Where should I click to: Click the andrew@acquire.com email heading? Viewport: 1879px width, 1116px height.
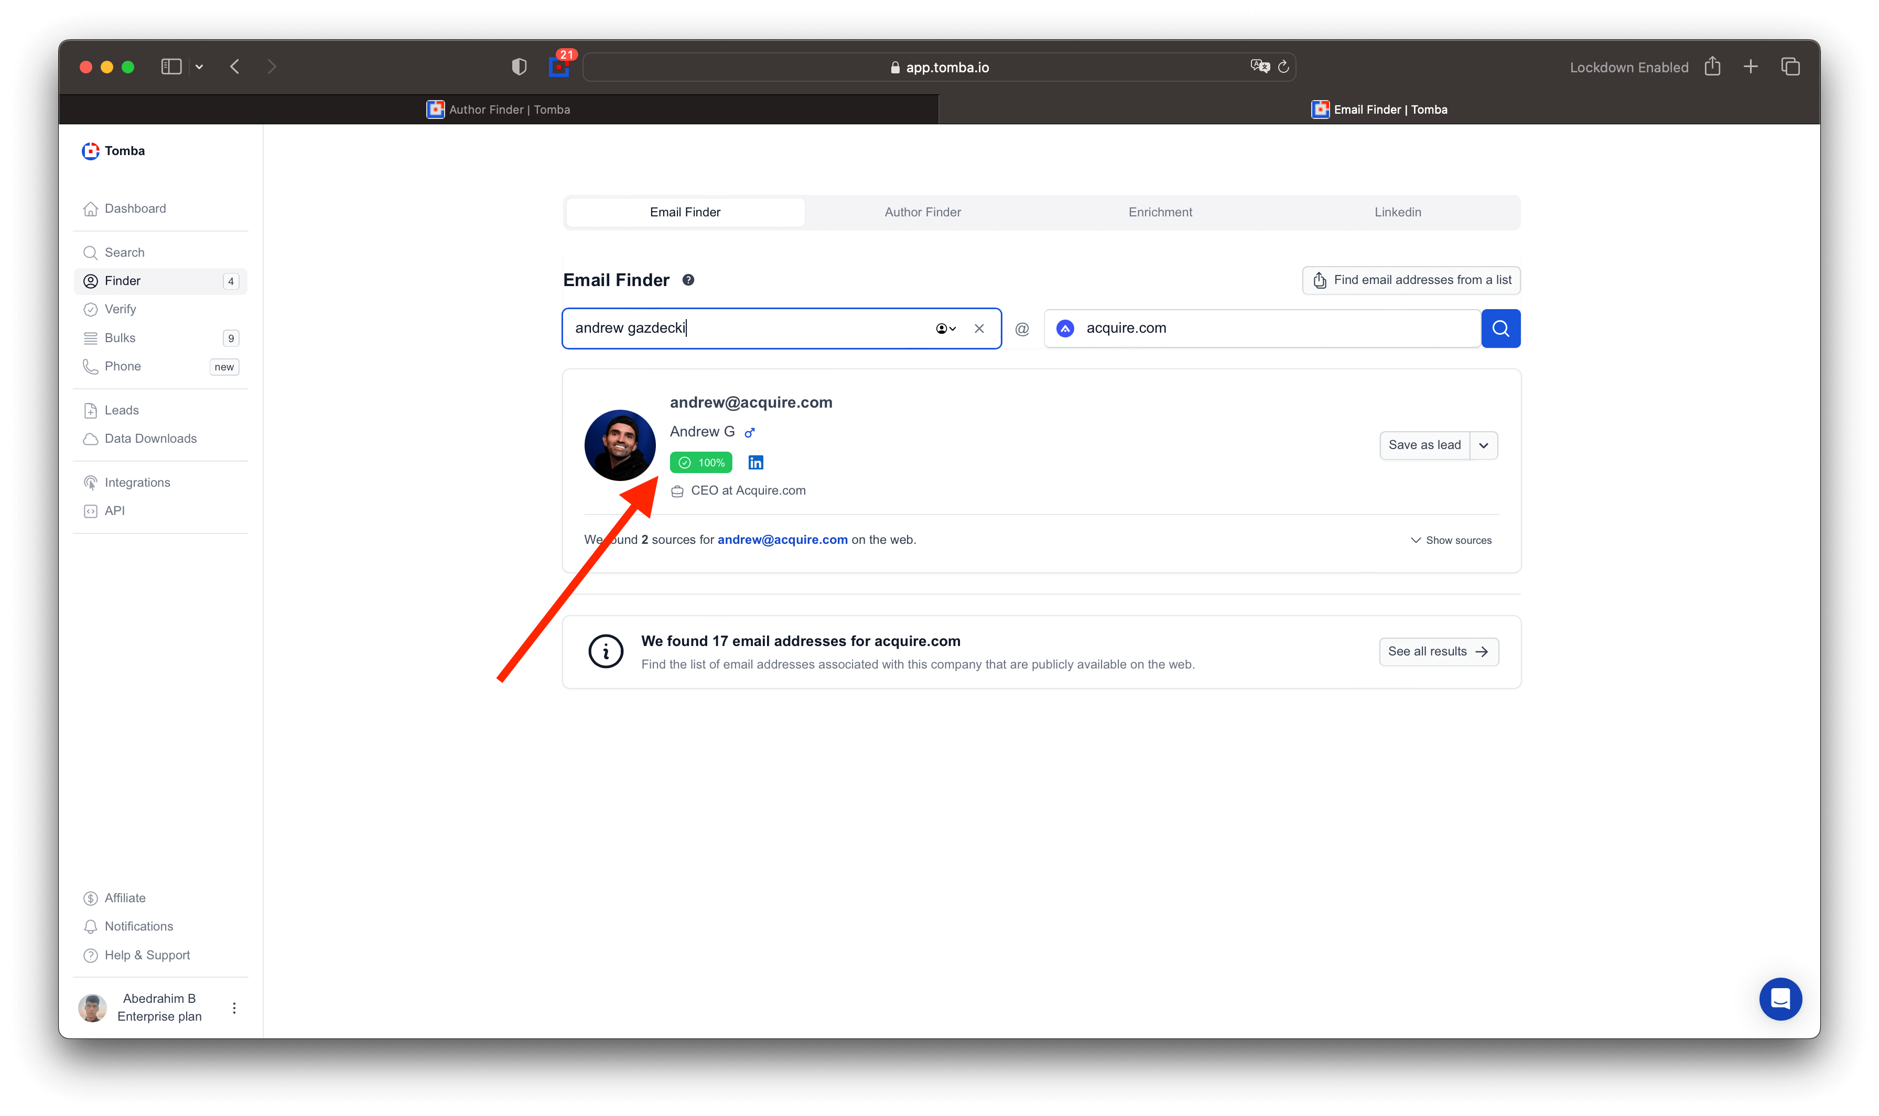[751, 402]
